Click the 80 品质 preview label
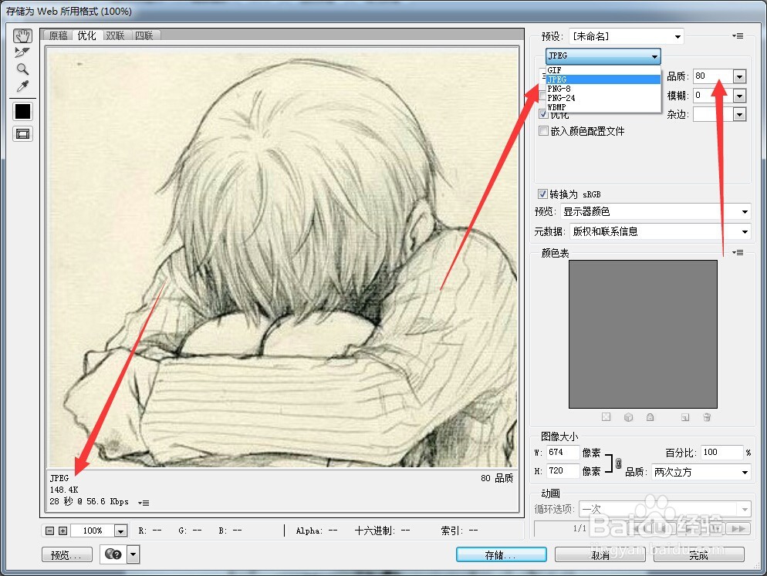 click(497, 478)
